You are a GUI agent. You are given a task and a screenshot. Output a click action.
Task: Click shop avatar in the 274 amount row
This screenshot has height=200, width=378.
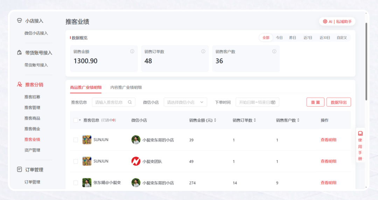tap(136, 182)
